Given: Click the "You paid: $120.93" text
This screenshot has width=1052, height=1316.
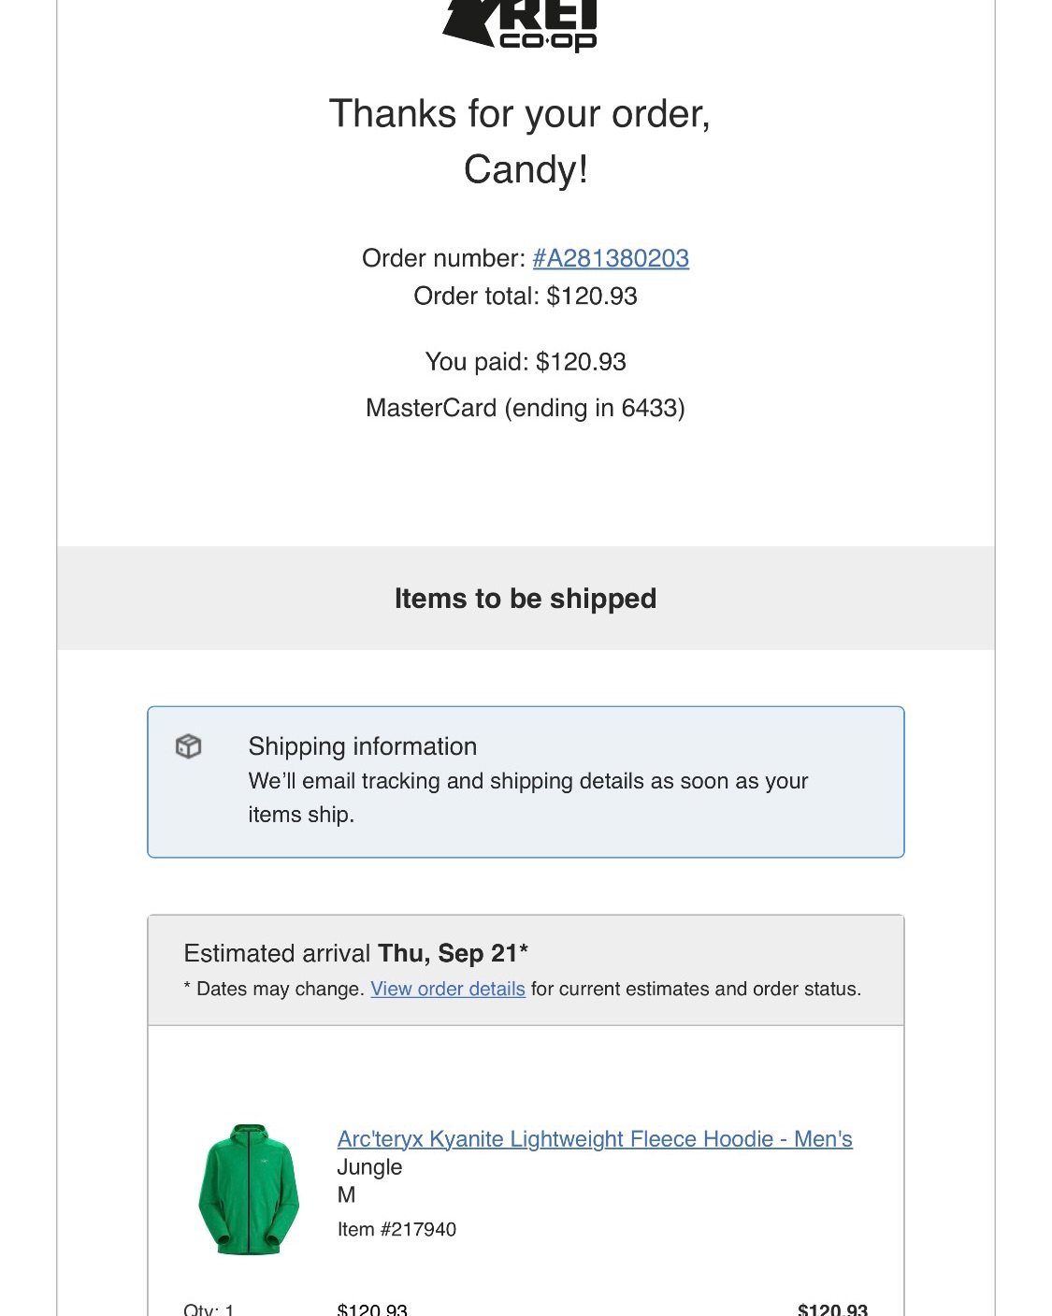Looking at the screenshot, I should tap(526, 362).
